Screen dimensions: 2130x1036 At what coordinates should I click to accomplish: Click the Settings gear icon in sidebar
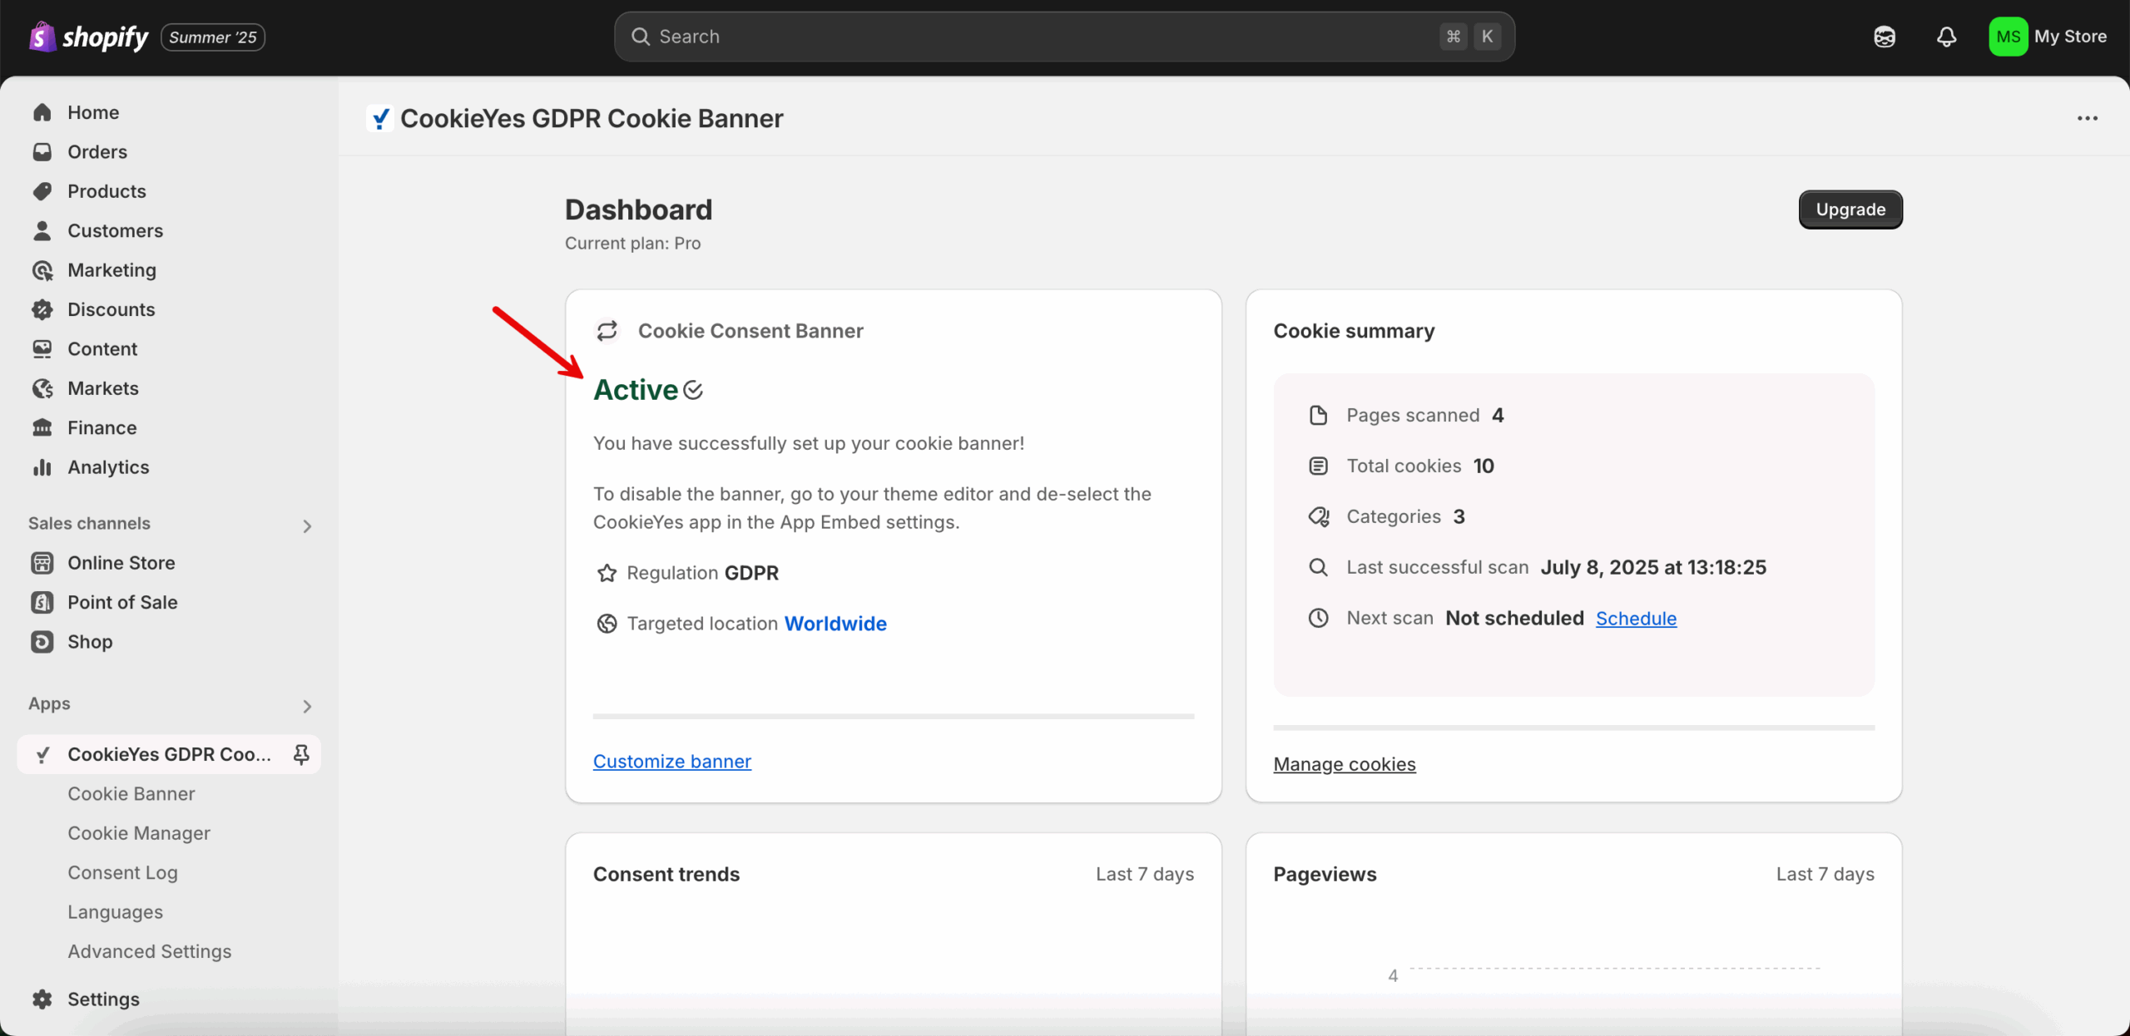(42, 999)
